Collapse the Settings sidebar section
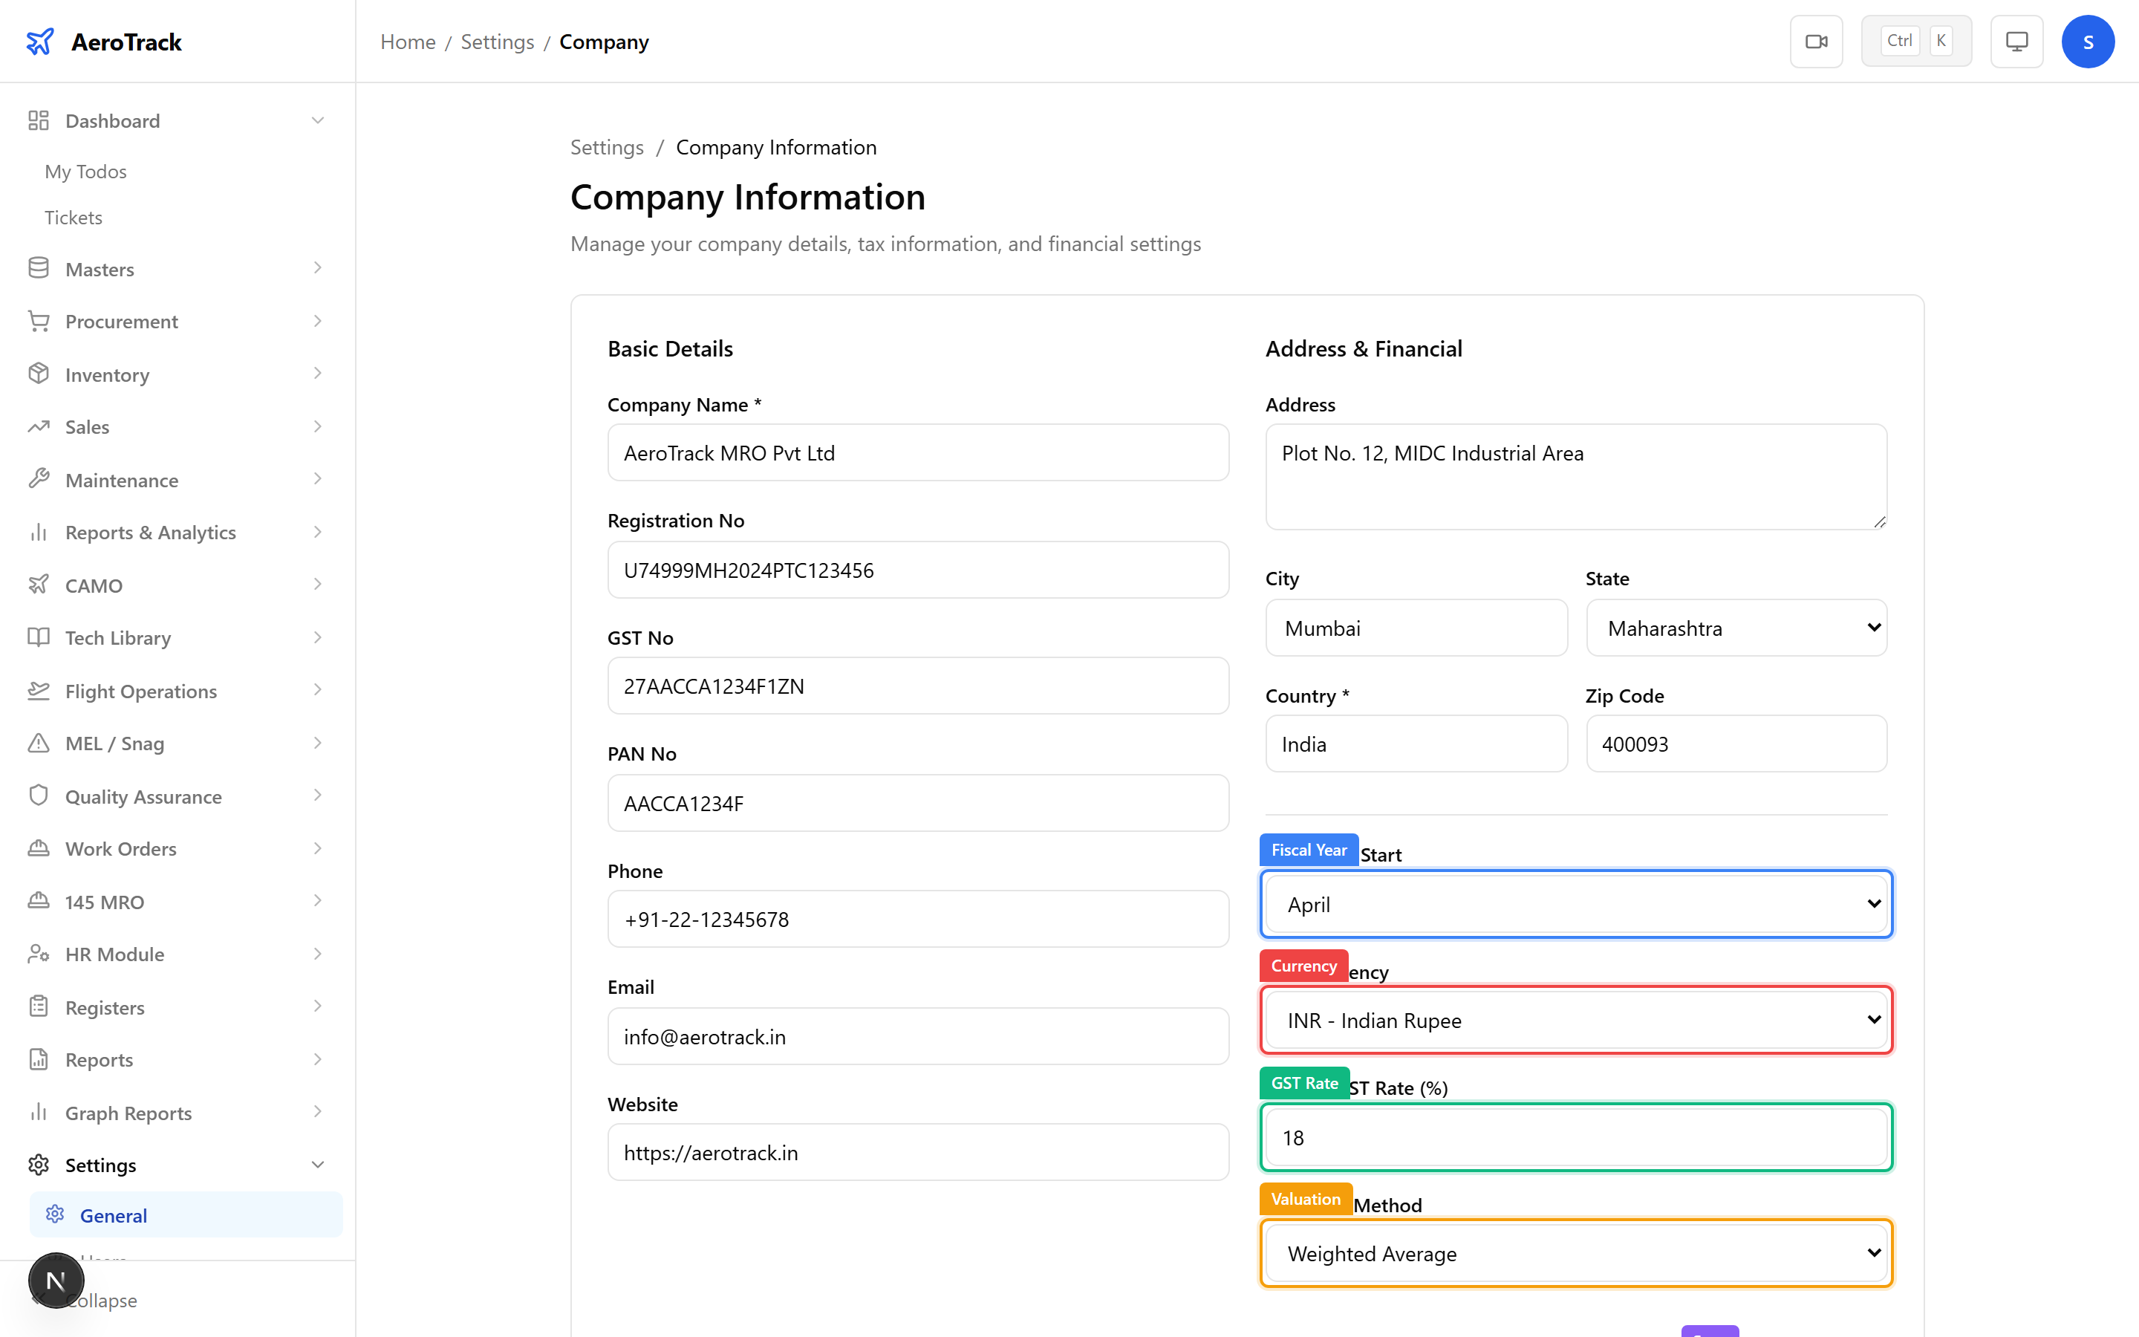 click(x=317, y=1165)
